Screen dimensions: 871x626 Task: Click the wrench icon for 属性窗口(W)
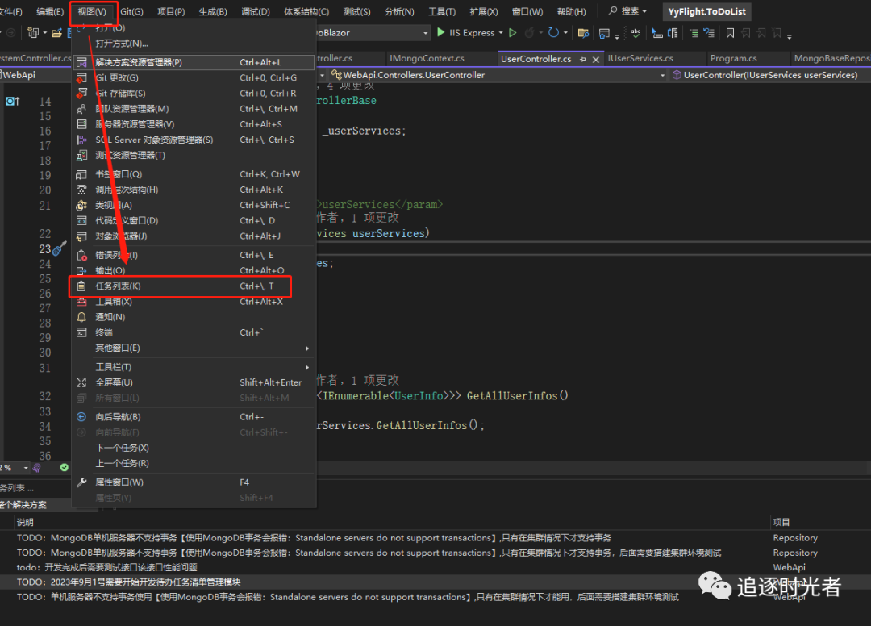pyautogui.click(x=81, y=482)
